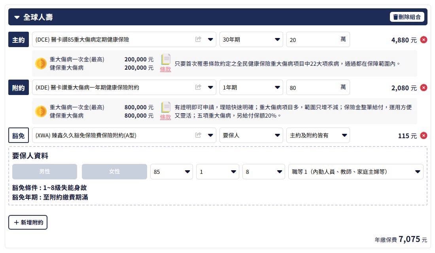The width and height of the screenshot is (435, 253).
Task: Click coin icon beside 200,000 元 benefit
Action: tap(41, 63)
